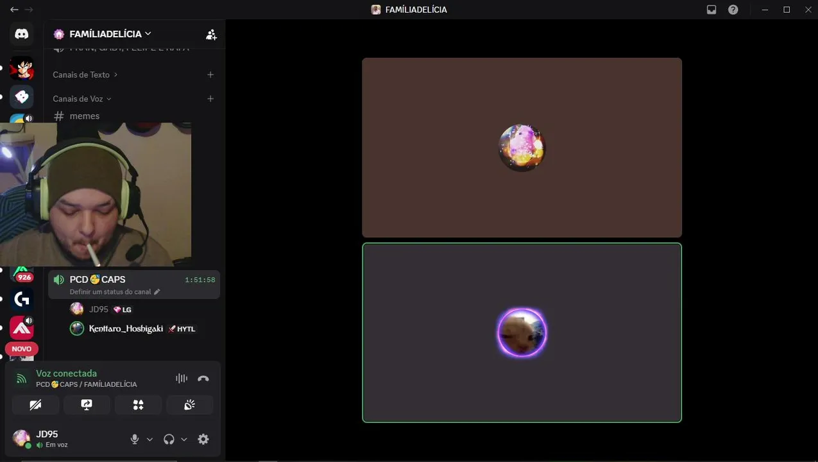Image resolution: width=818 pixels, height=462 pixels.
Task: Invite people to FAMÍLIADELÍCIA server
Action: 211,35
